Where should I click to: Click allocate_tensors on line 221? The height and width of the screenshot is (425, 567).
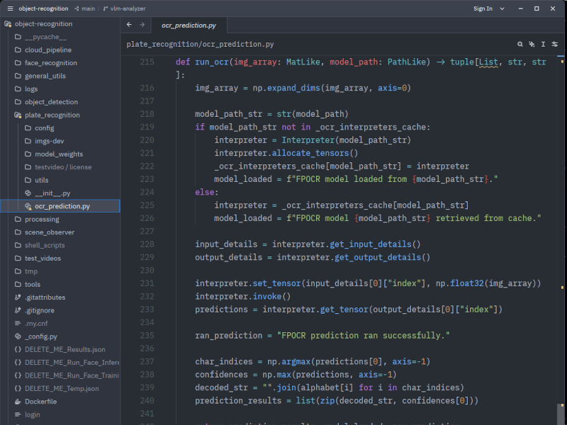(310, 153)
